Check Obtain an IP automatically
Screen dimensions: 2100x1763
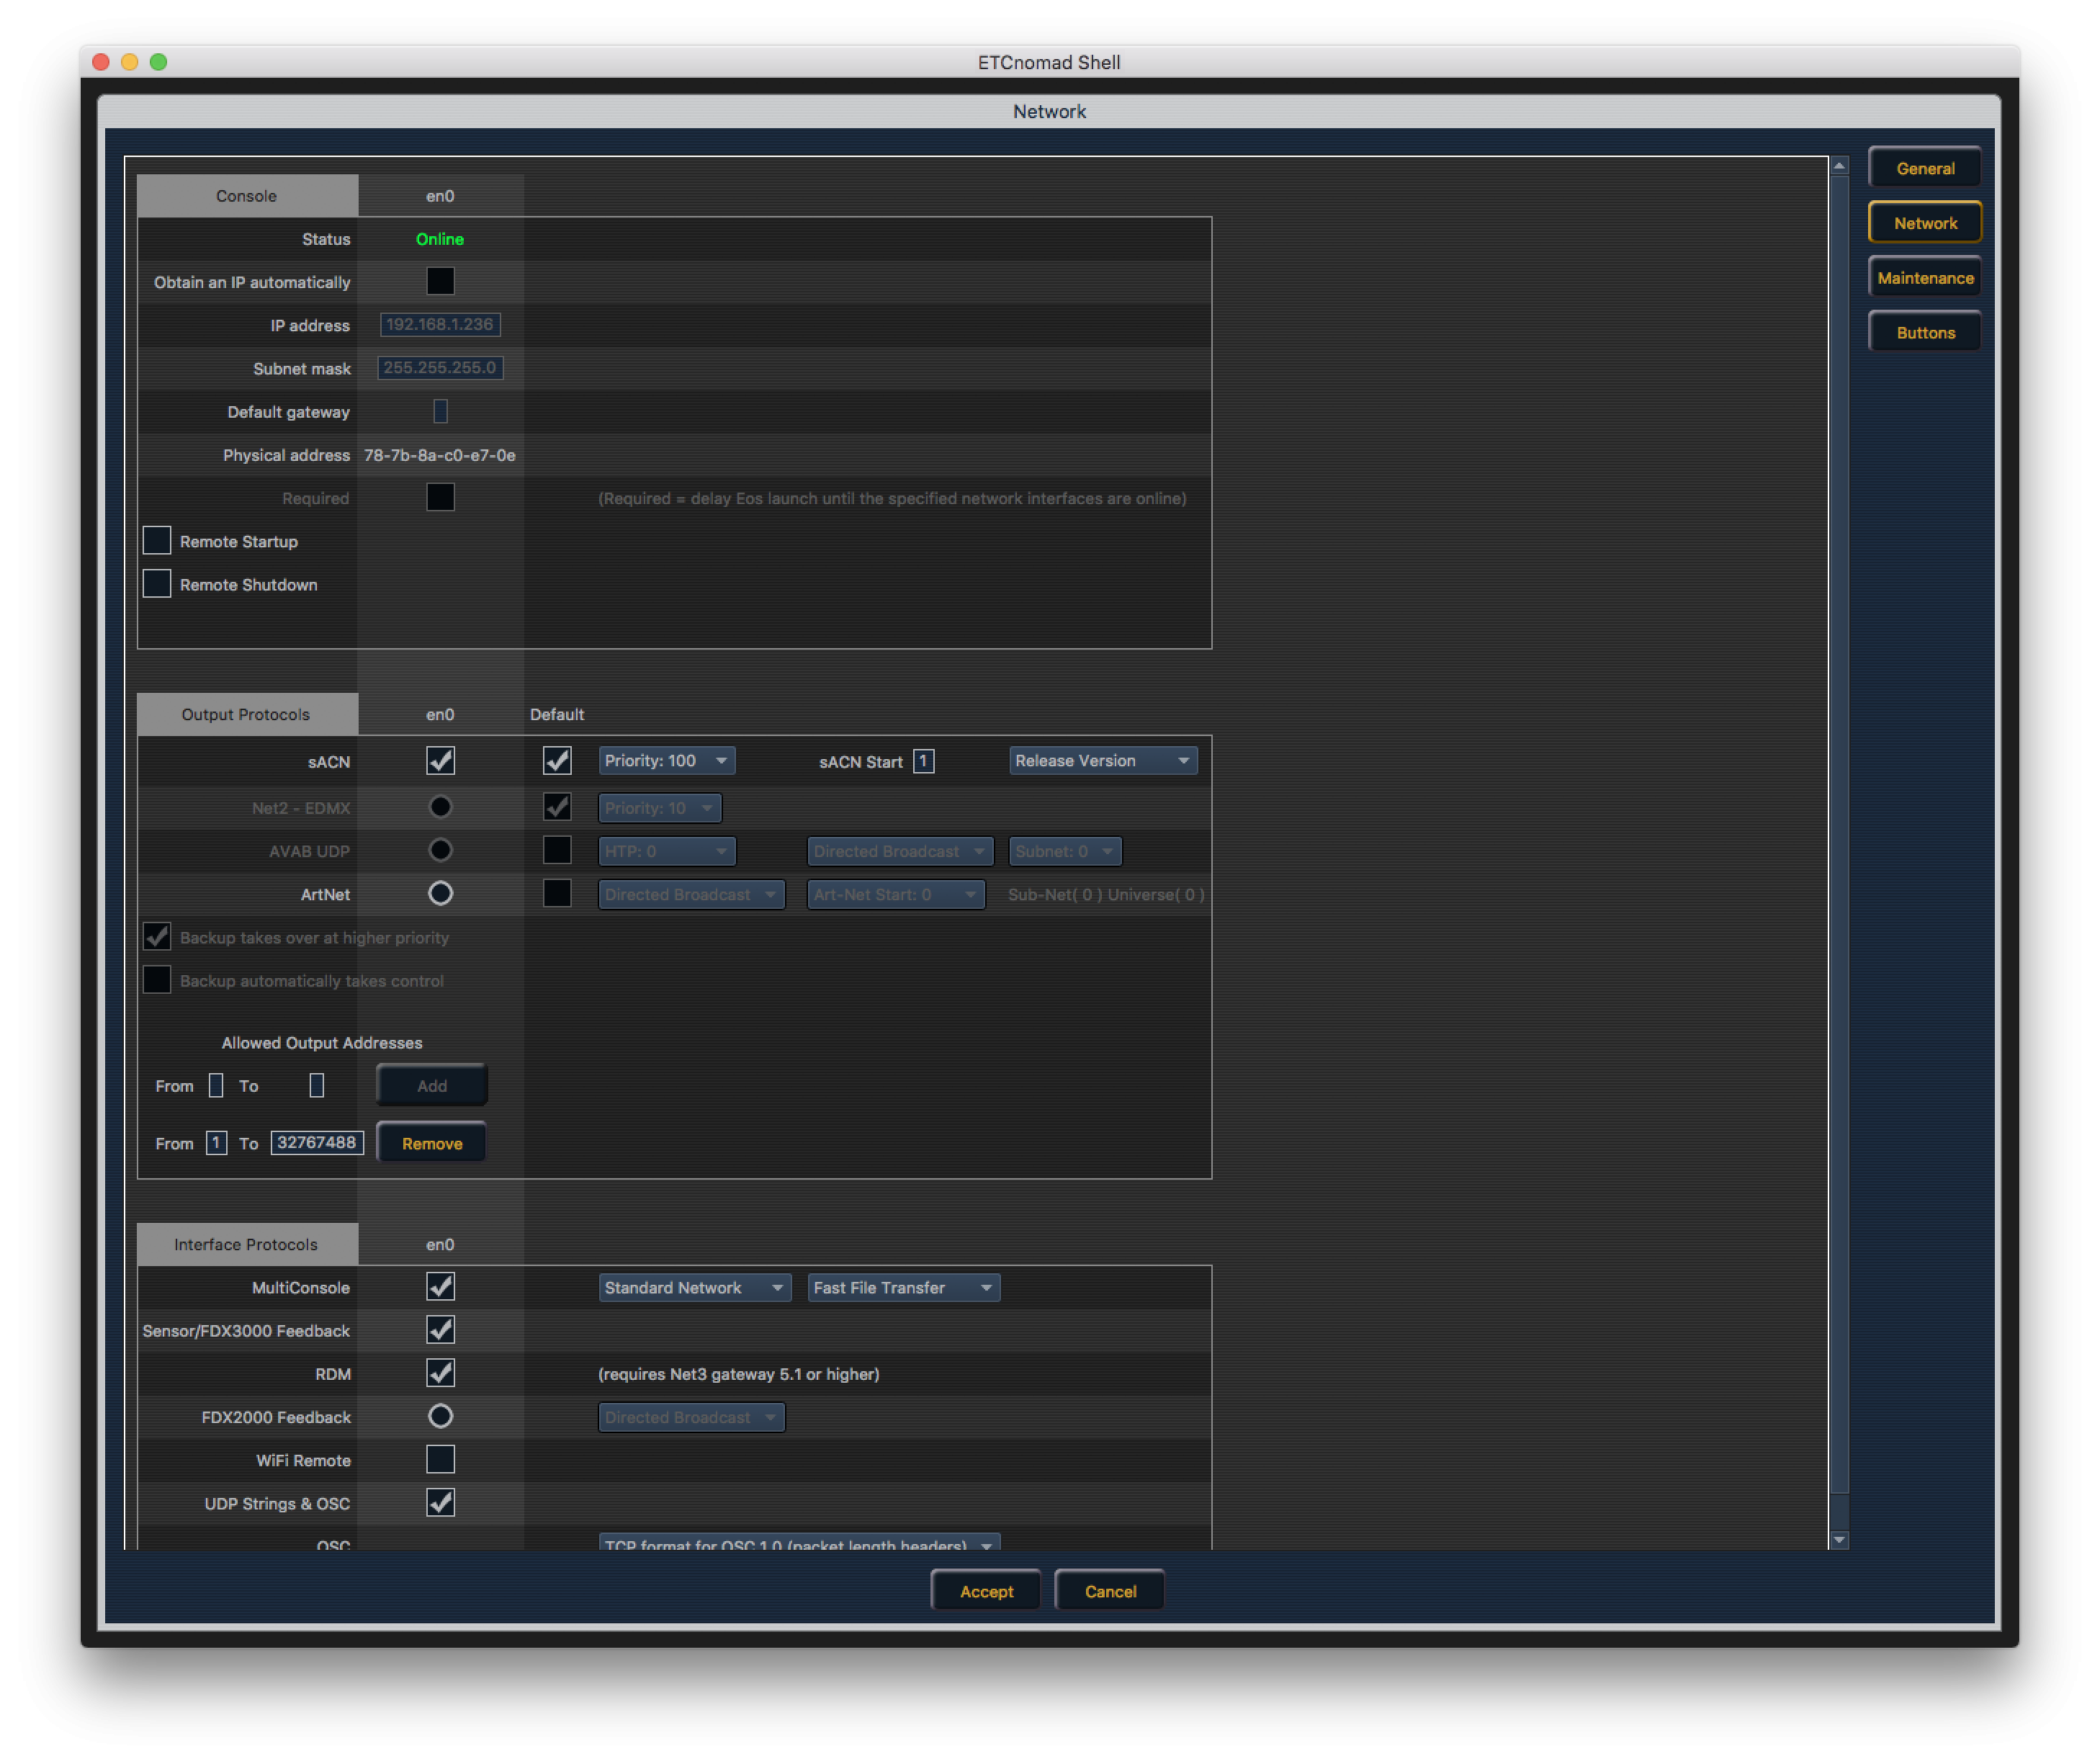tap(440, 282)
